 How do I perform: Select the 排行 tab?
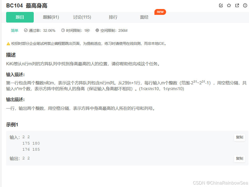[x=113, y=17]
